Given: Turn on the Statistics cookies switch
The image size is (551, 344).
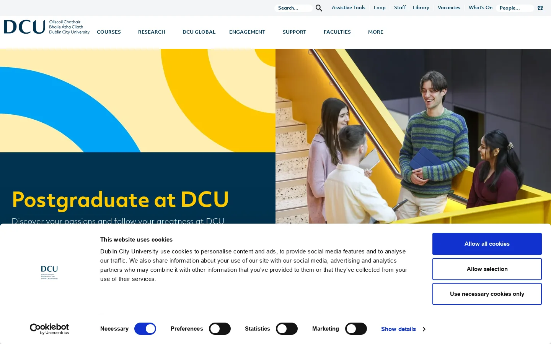Looking at the screenshot, I should tap(287, 329).
